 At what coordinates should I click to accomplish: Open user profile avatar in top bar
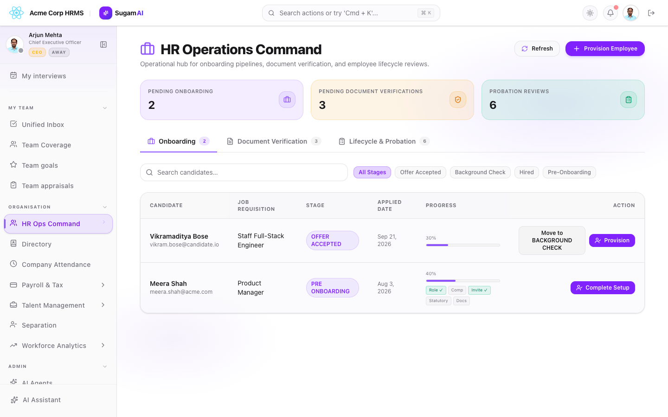click(x=631, y=13)
